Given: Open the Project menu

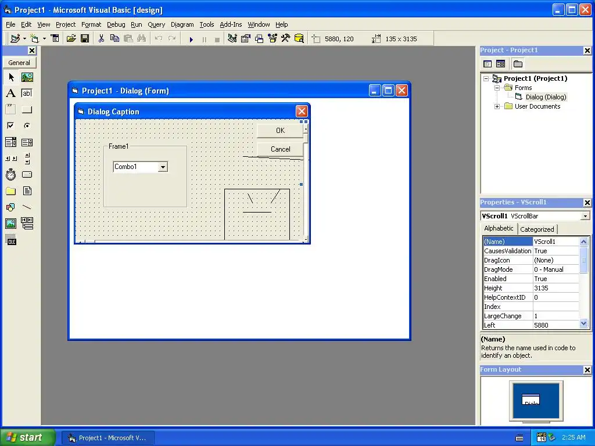Looking at the screenshot, I should [66, 24].
